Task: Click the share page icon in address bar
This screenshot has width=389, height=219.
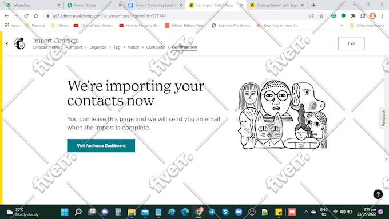Action: 312,16
